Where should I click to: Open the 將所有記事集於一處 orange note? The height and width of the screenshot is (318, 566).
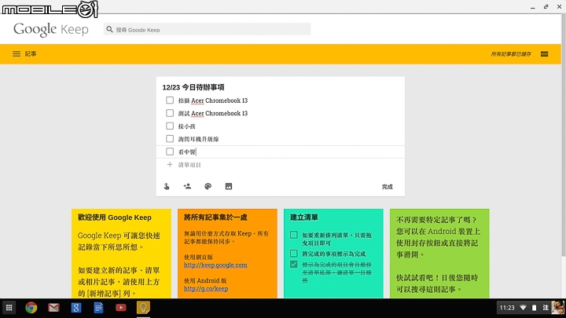pos(227,254)
